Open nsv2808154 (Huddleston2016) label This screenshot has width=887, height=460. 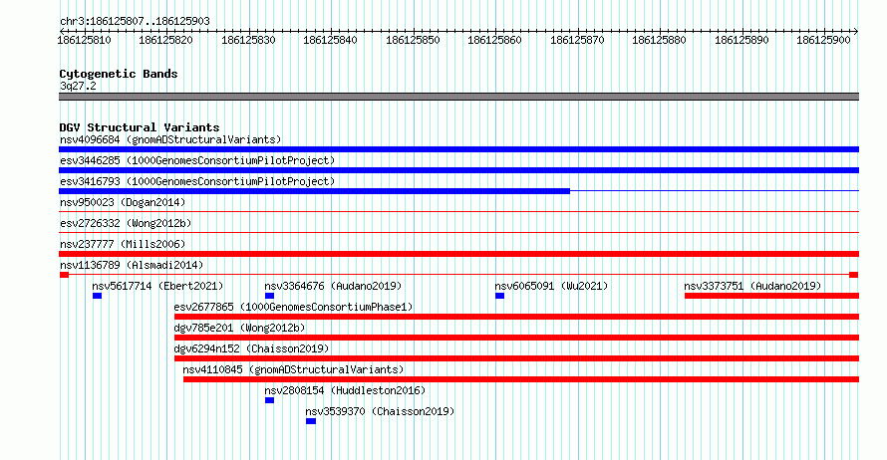tap(345, 390)
